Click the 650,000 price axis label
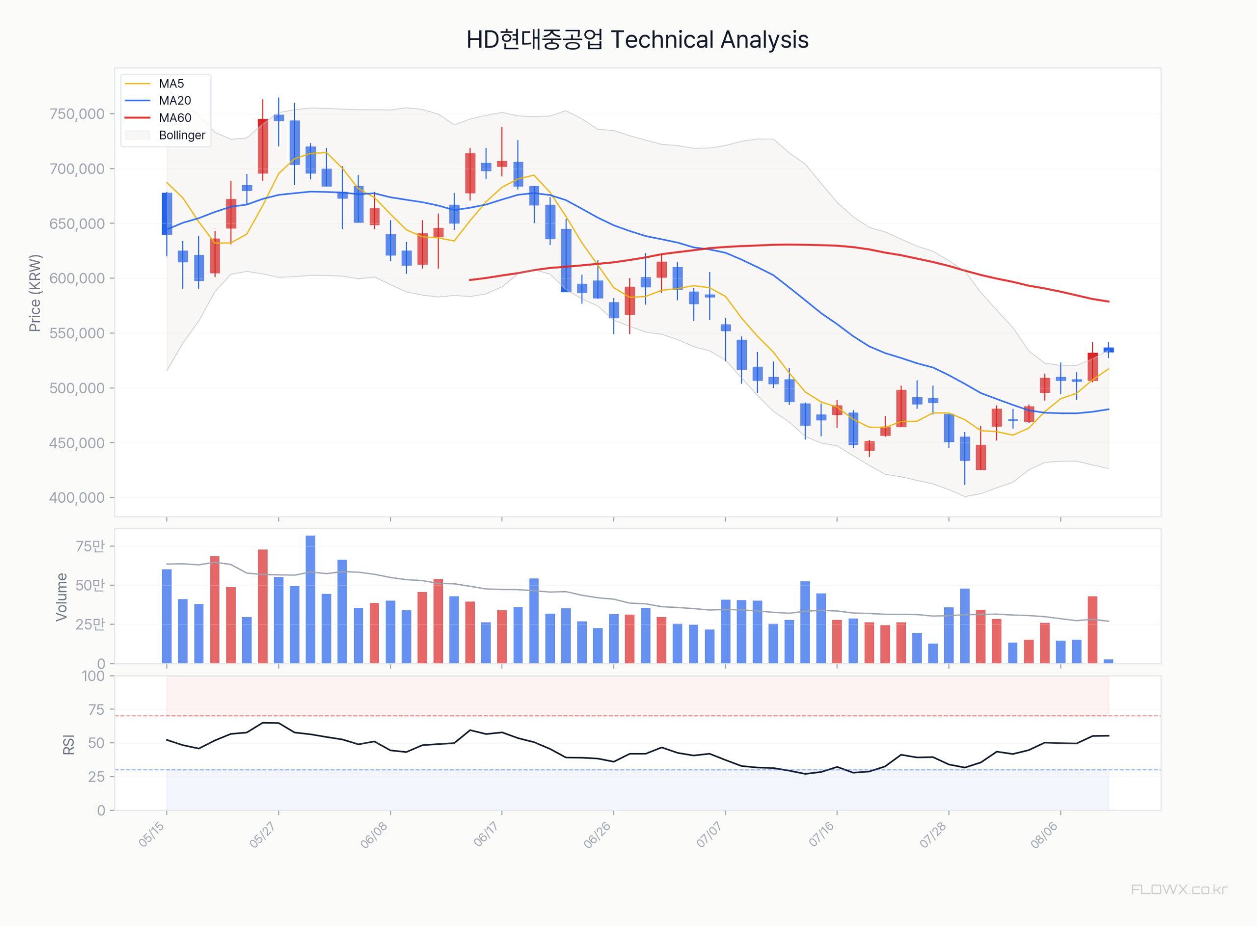Image resolution: width=1257 pixels, height=926 pixels. (x=78, y=224)
